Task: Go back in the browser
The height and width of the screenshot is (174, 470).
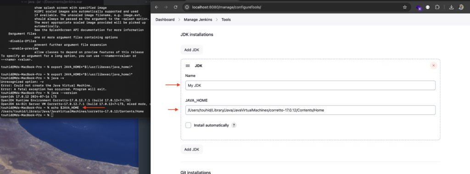Action: (x=157, y=7)
